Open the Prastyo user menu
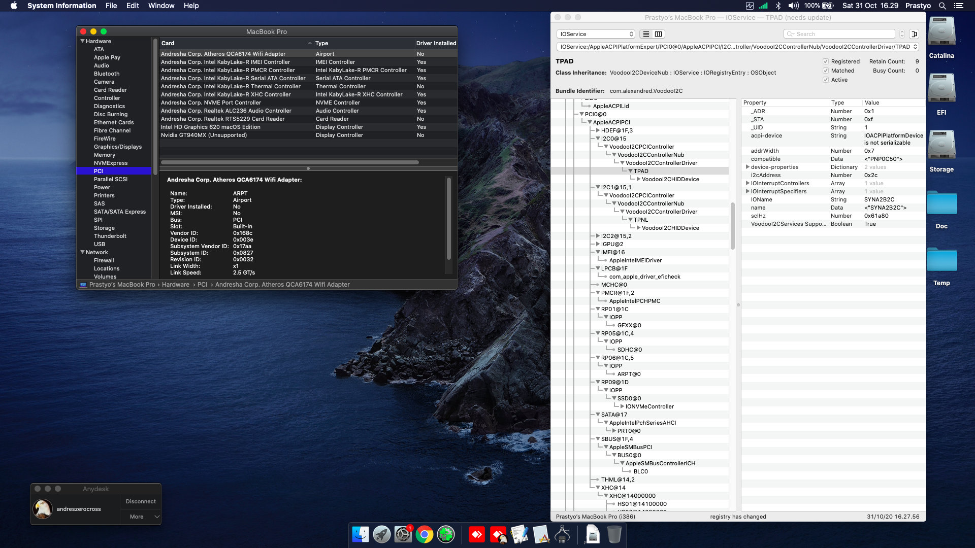Viewport: 975px width, 548px height. pyautogui.click(x=918, y=6)
